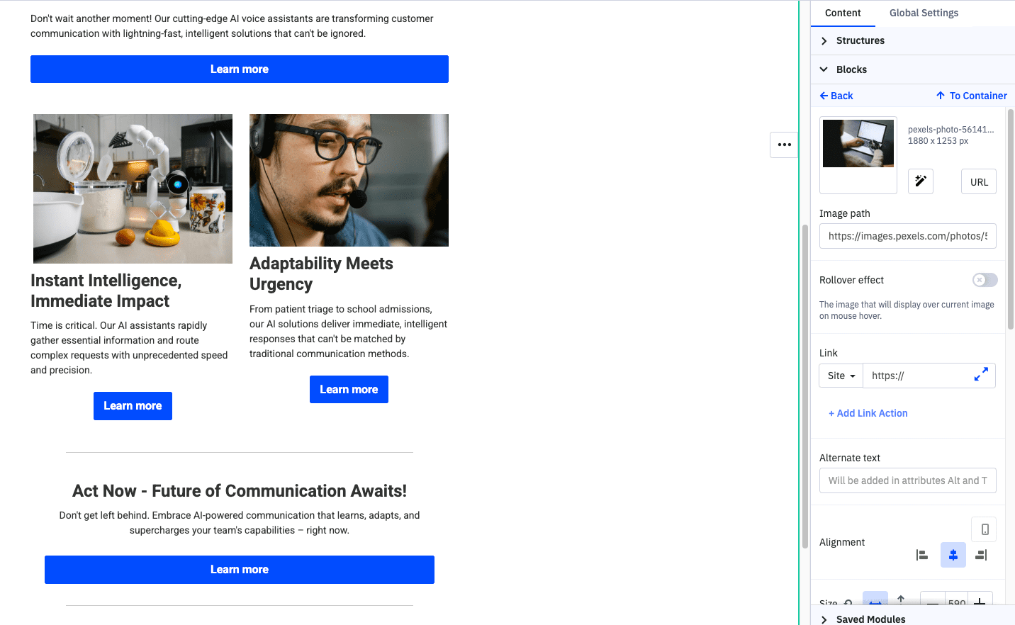Select center alignment for the image
Screen dimensions: 1015x625
(953, 555)
